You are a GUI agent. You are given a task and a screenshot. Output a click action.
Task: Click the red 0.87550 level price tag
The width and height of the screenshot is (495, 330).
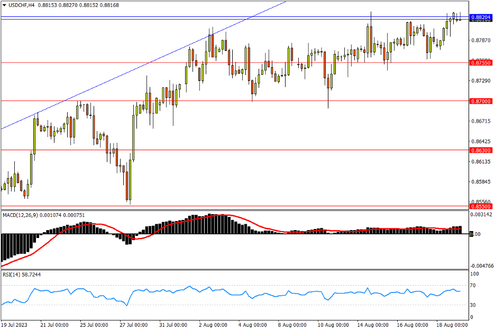click(x=480, y=63)
